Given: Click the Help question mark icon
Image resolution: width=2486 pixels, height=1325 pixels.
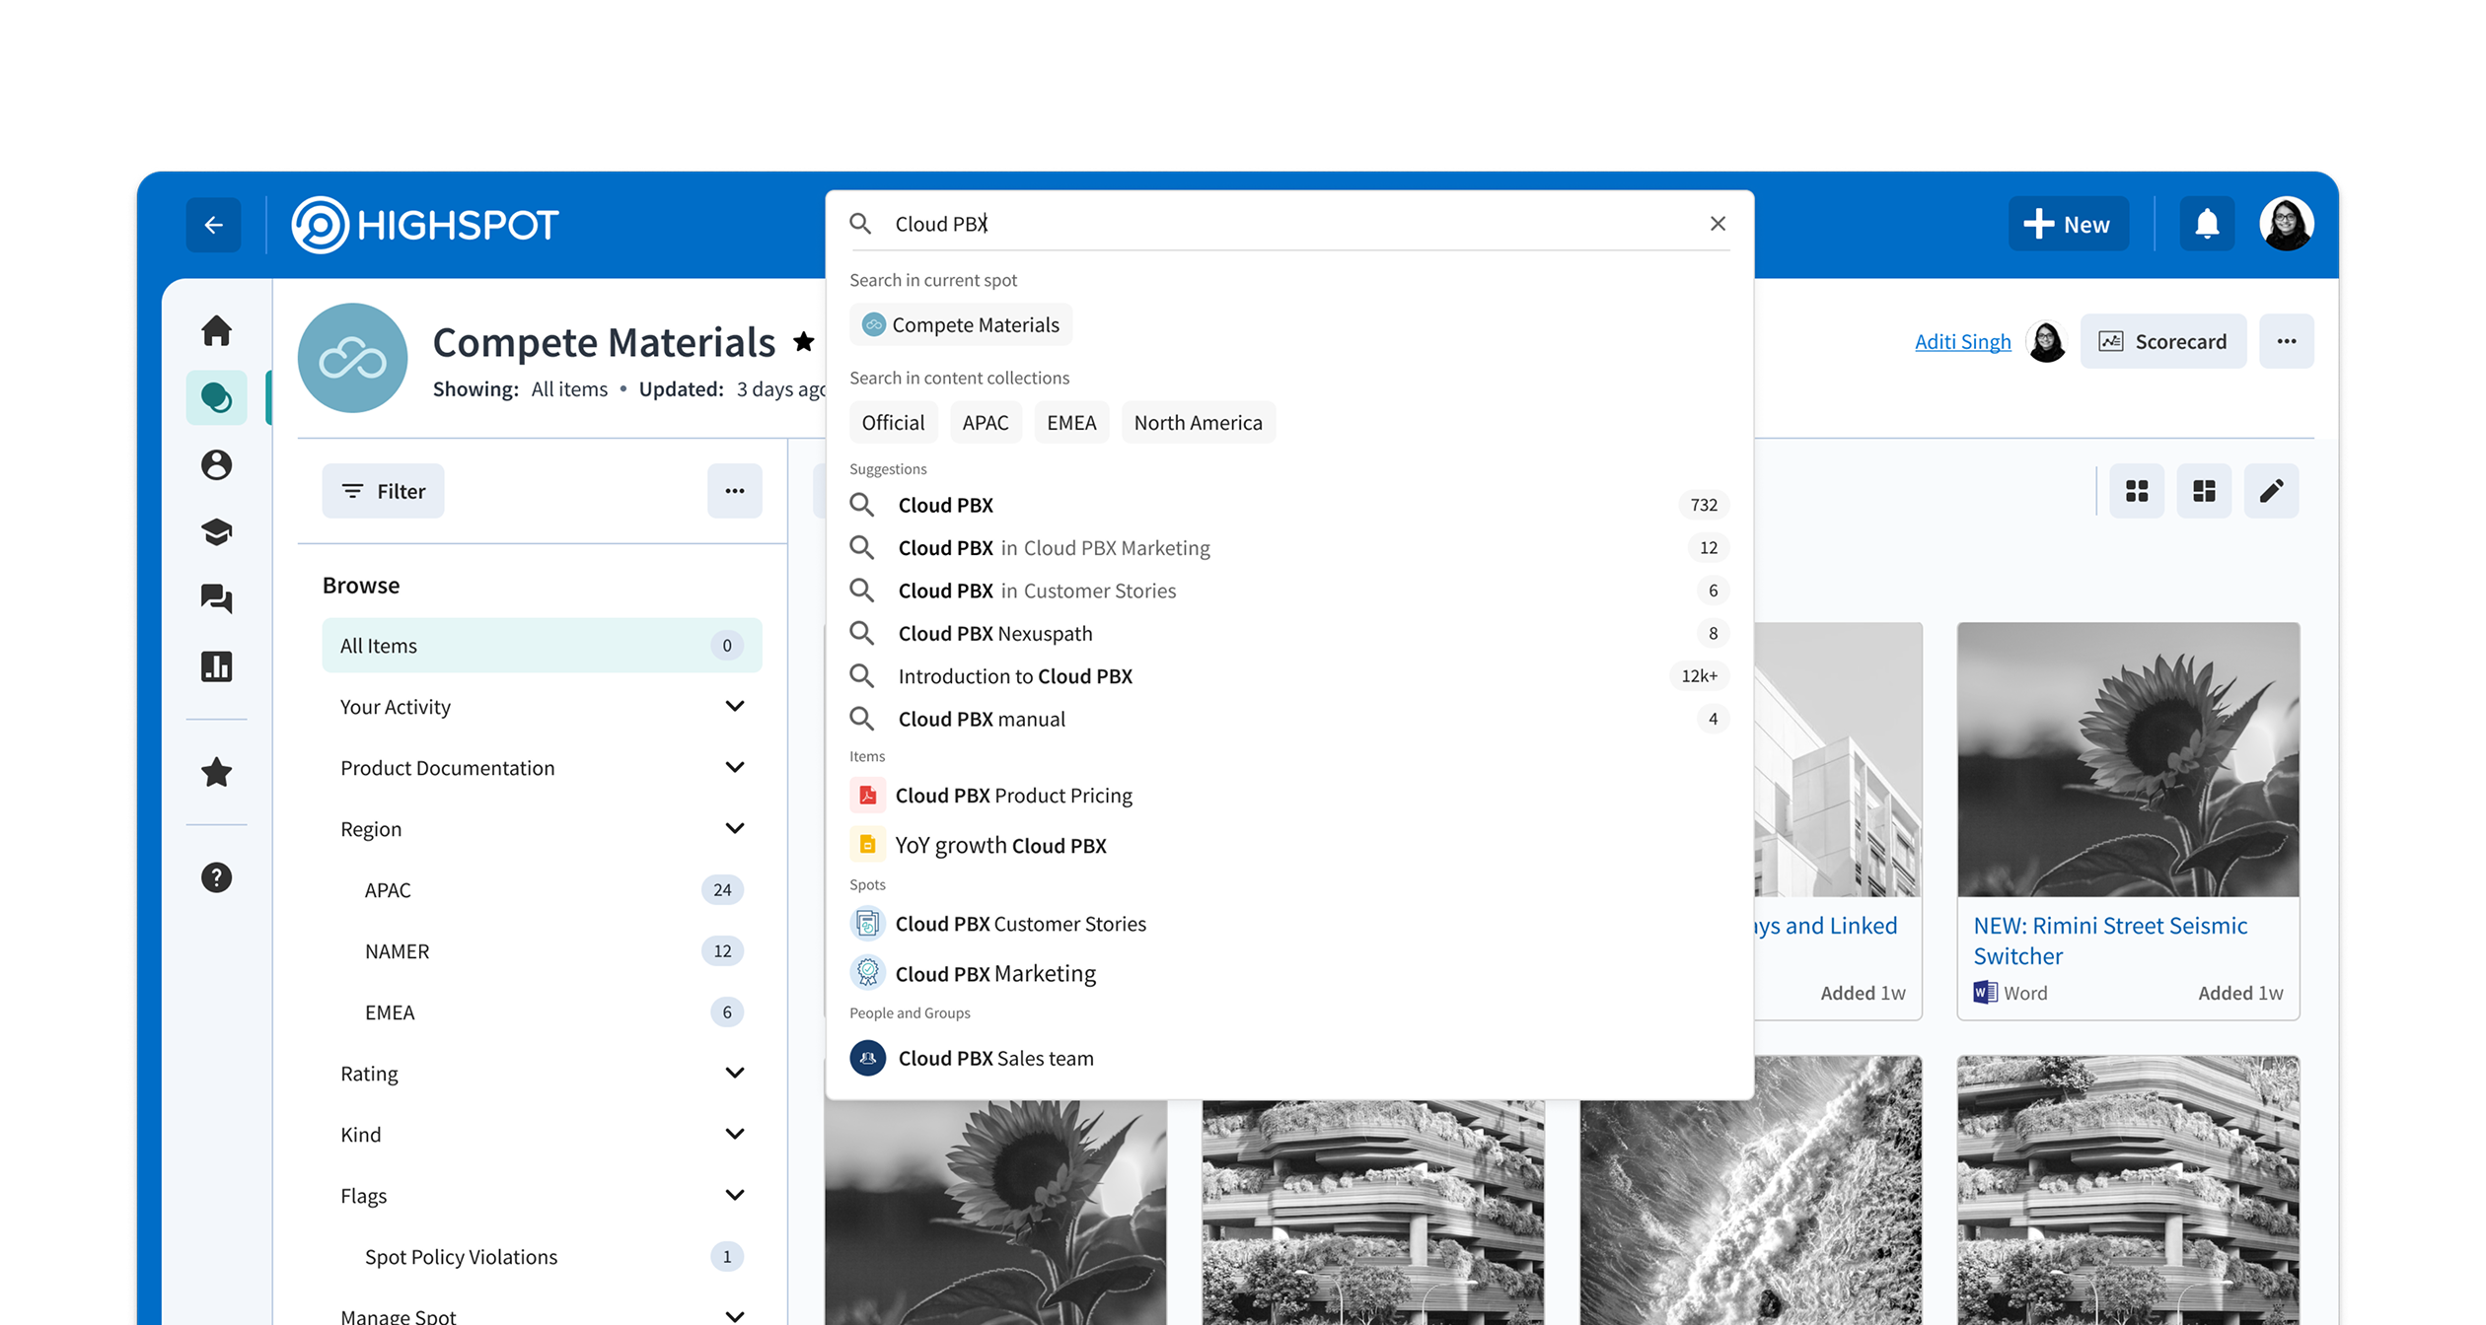Looking at the screenshot, I should (x=216, y=877).
